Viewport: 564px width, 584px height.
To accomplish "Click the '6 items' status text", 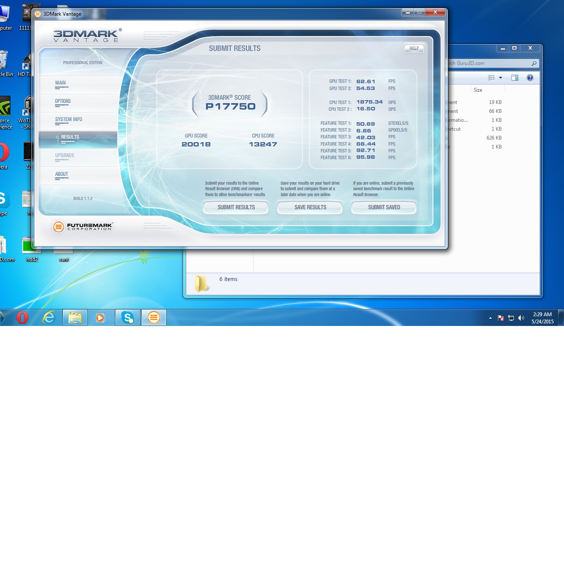I will 228,279.
